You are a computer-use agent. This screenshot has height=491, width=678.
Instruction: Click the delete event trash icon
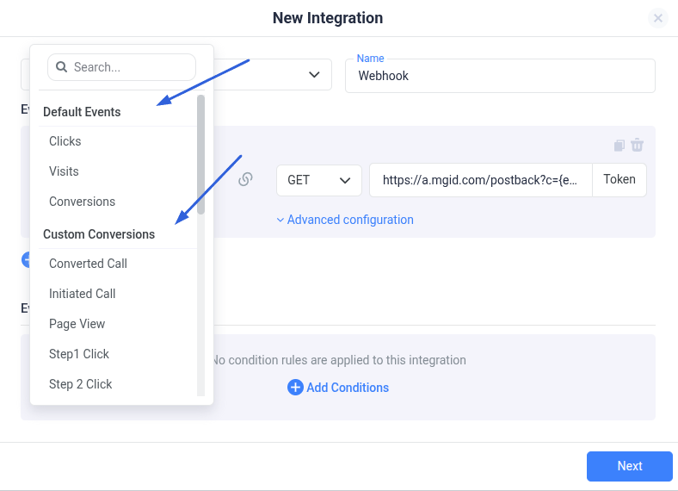click(x=638, y=145)
